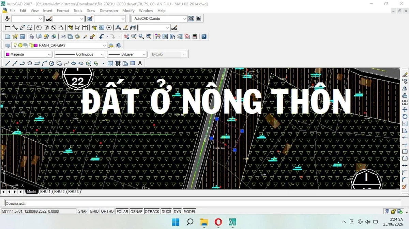Jump to the last layout tab arrow

(x=21, y=192)
